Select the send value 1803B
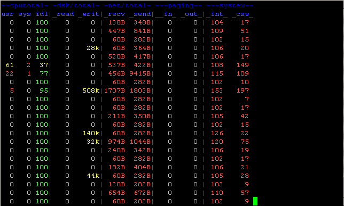 tap(140, 90)
